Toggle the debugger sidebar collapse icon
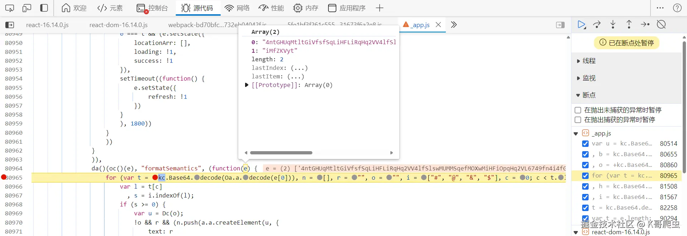 point(560,25)
